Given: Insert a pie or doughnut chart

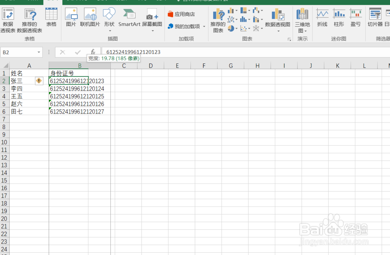Looking at the screenshot, I should pyautogui.click(x=232, y=28).
